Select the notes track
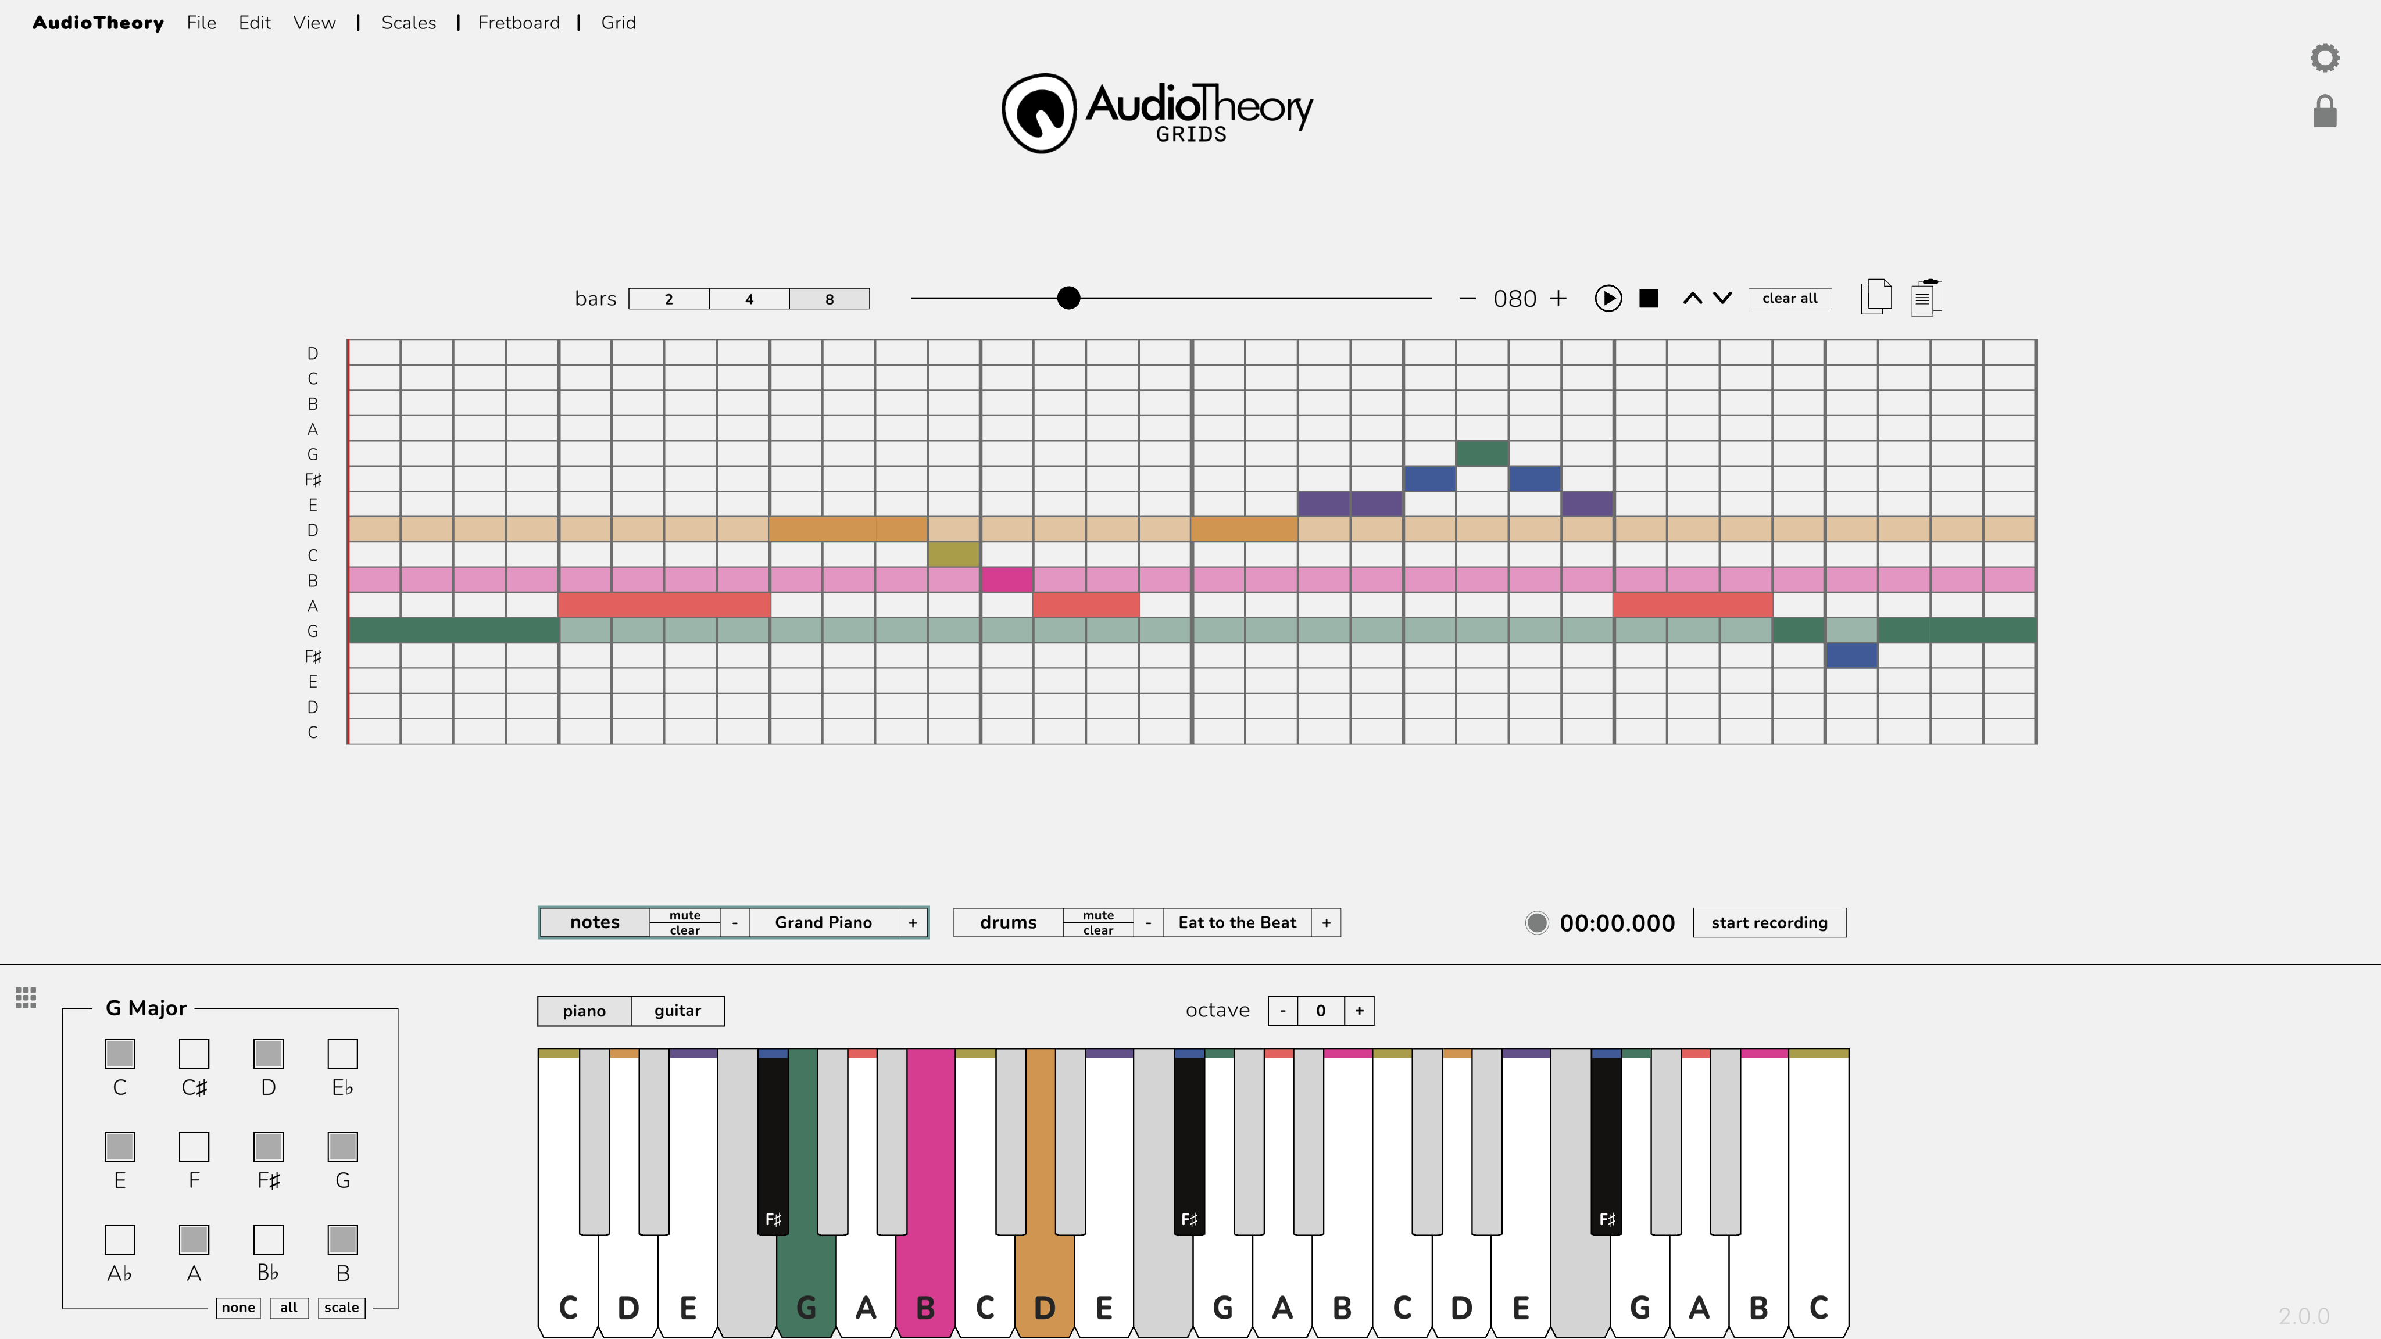The height and width of the screenshot is (1339, 2381). pos(594,922)
